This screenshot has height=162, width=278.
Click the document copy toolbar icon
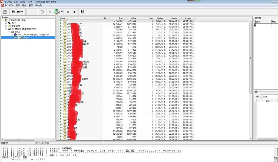tap(43, 12)
